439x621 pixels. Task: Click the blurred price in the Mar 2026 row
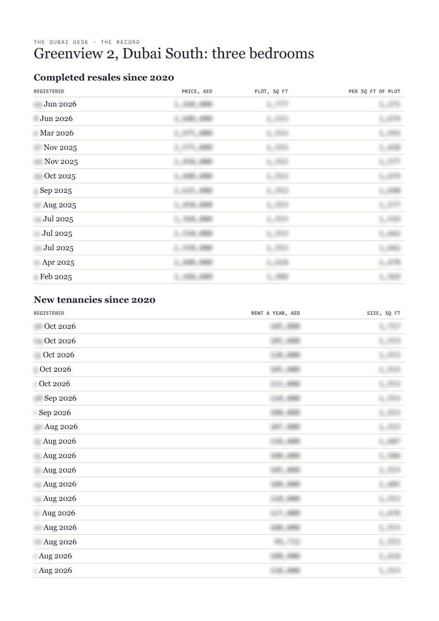point(193,133)
